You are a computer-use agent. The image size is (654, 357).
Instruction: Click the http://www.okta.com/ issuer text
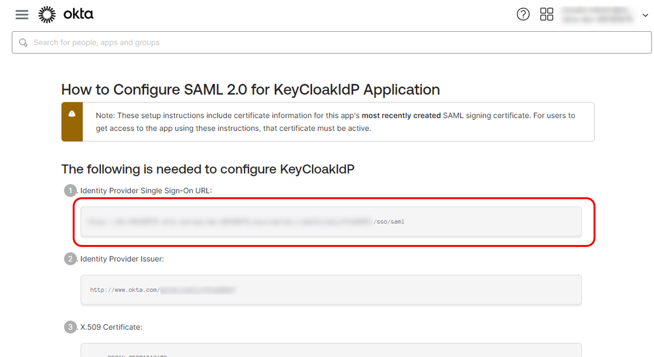click(125, 290)
